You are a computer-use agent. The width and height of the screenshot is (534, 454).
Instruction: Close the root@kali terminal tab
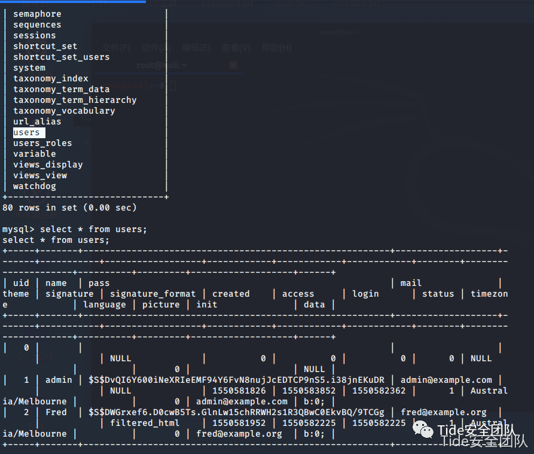point(233,65)
